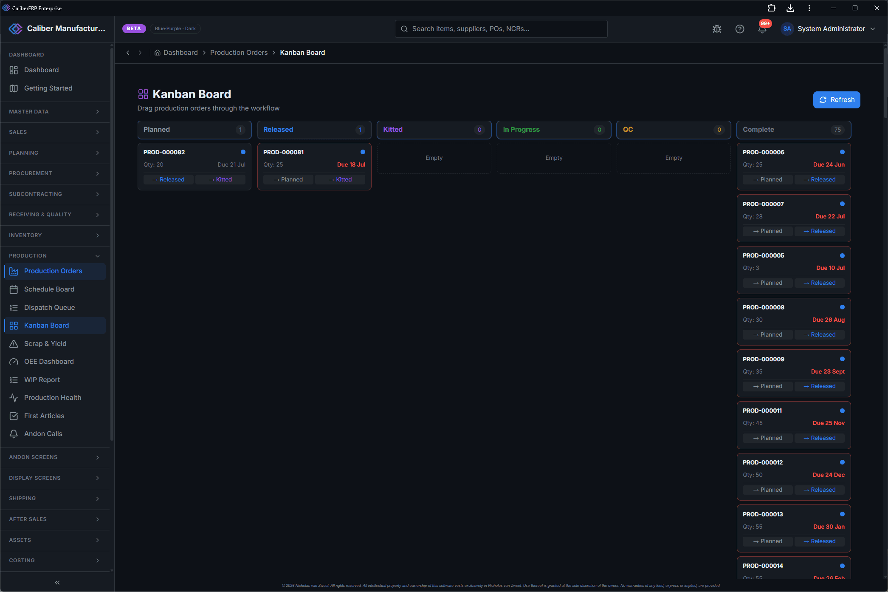Click the Caliber logo icon in header
888x592 pixels.
coord(16,28)
